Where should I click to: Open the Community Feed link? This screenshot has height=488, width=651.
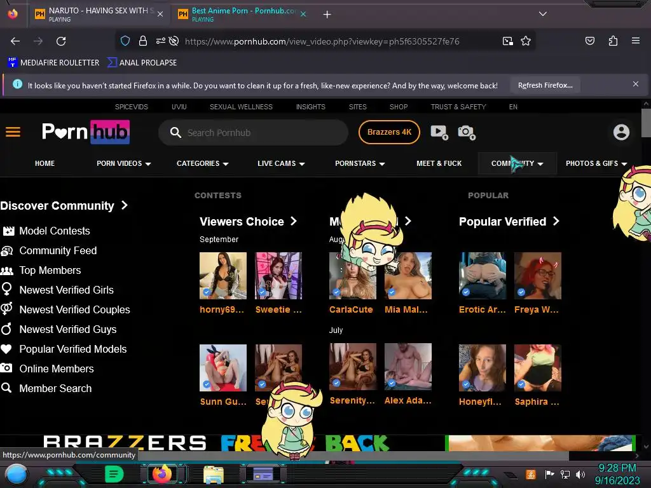58,250
